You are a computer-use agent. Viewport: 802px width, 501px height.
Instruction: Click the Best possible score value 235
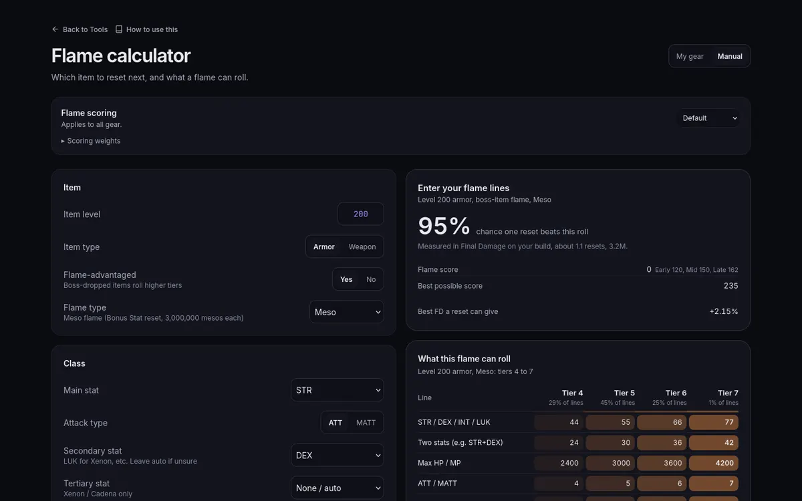pyautogui.click(x=731, y=286)
